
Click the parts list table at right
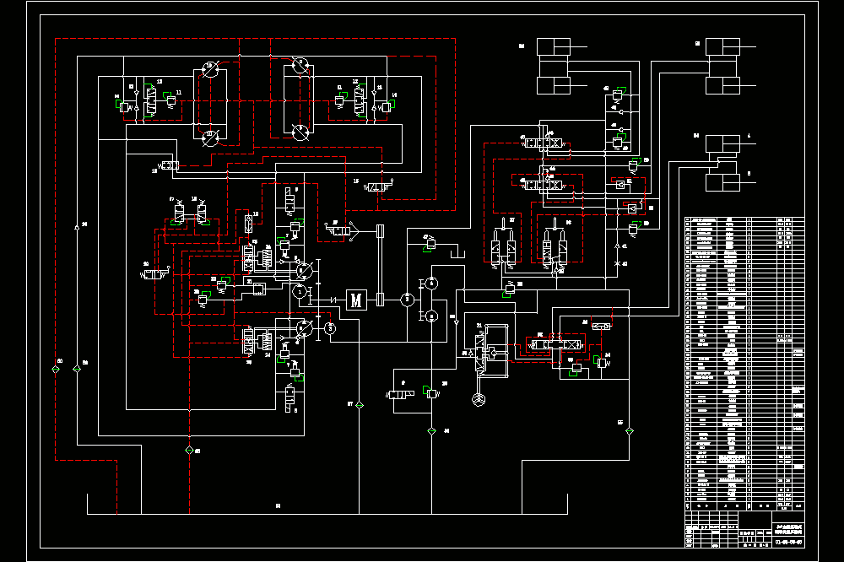pos(744,364)
